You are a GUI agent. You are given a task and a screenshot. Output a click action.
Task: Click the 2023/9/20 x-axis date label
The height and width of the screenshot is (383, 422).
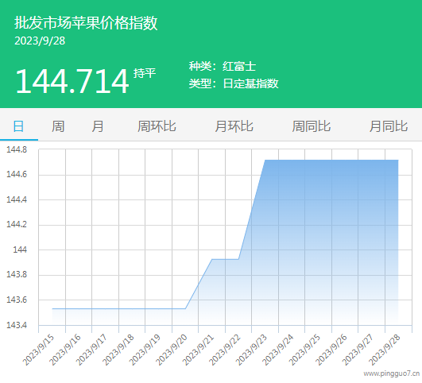pos(171,350)
